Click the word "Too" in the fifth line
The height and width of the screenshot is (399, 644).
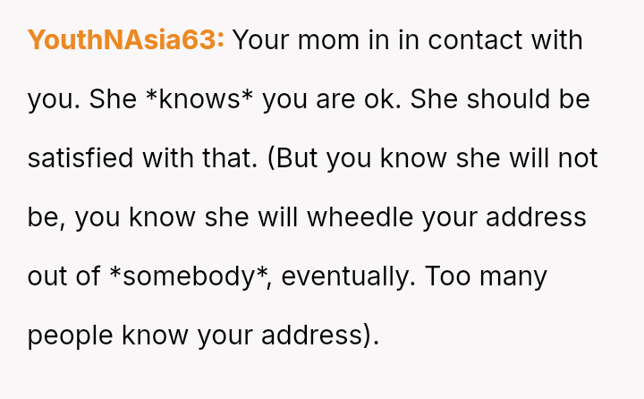(447, 276)
